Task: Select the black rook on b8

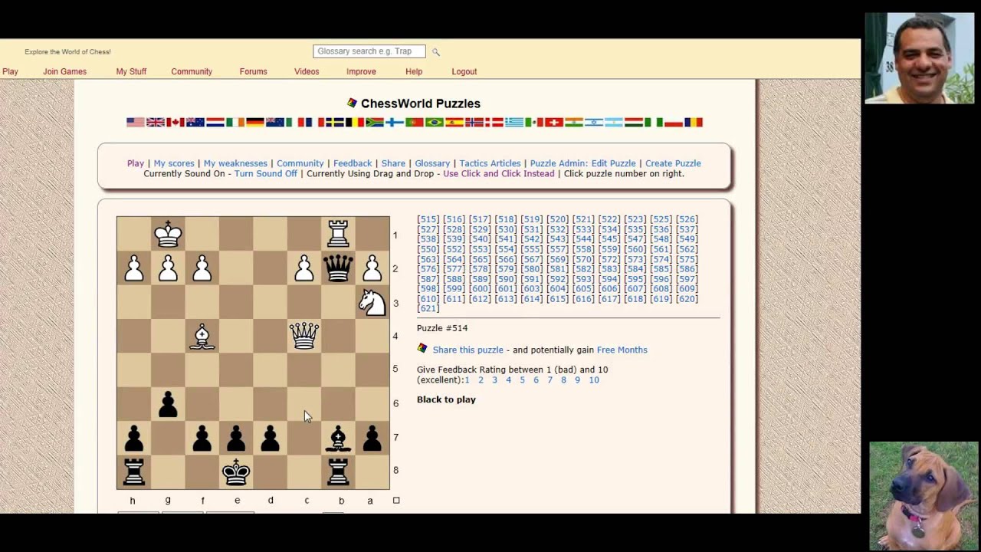Action: pyautogui.click(x=338, y=472)
